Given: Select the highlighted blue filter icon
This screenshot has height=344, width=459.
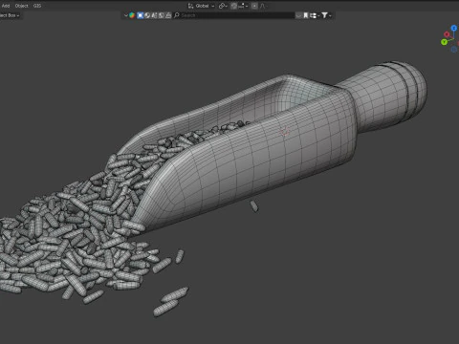Looking at the screenshot, I should 140,15.
